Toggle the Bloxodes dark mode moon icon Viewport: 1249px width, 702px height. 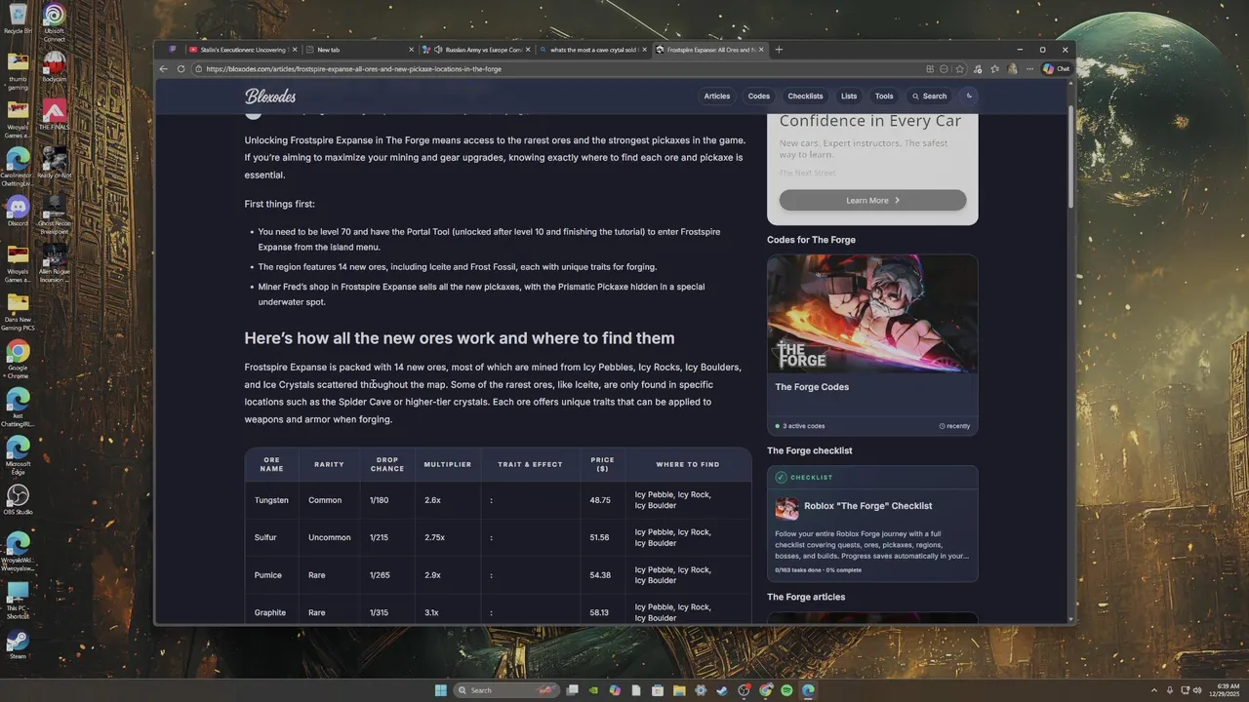pyautogui.click(x=969, y=97)
